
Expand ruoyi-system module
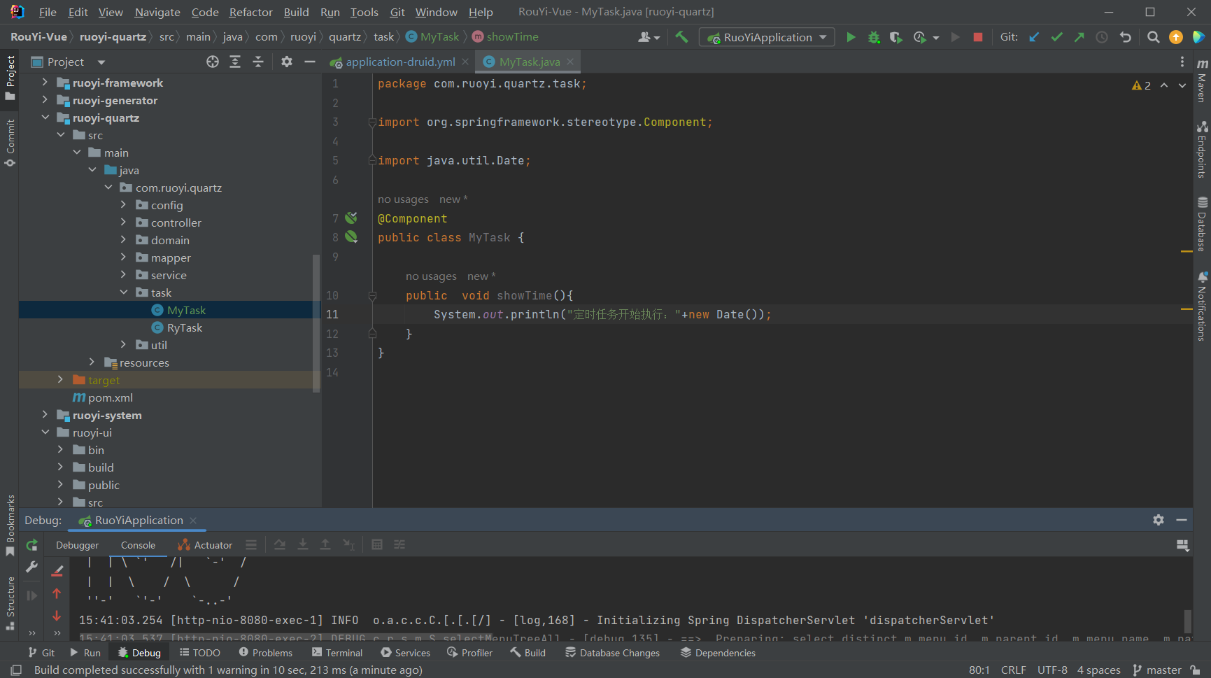[45, 415]
